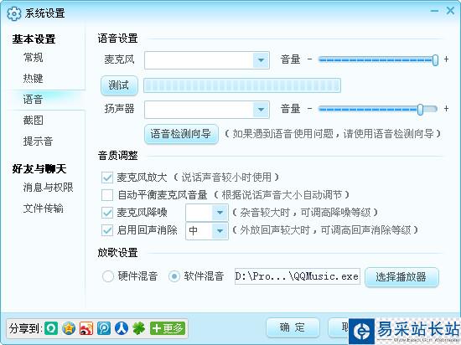The height and width of the screenshot is (345, 461).
Task: Toggle 麦克风降噪 checkbox
Action: tap(107, 213)
